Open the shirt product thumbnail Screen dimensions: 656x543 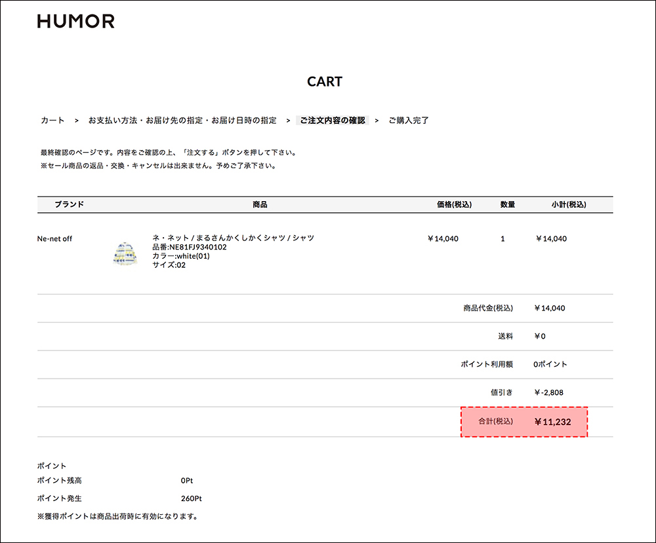click(x=125, y=253)
